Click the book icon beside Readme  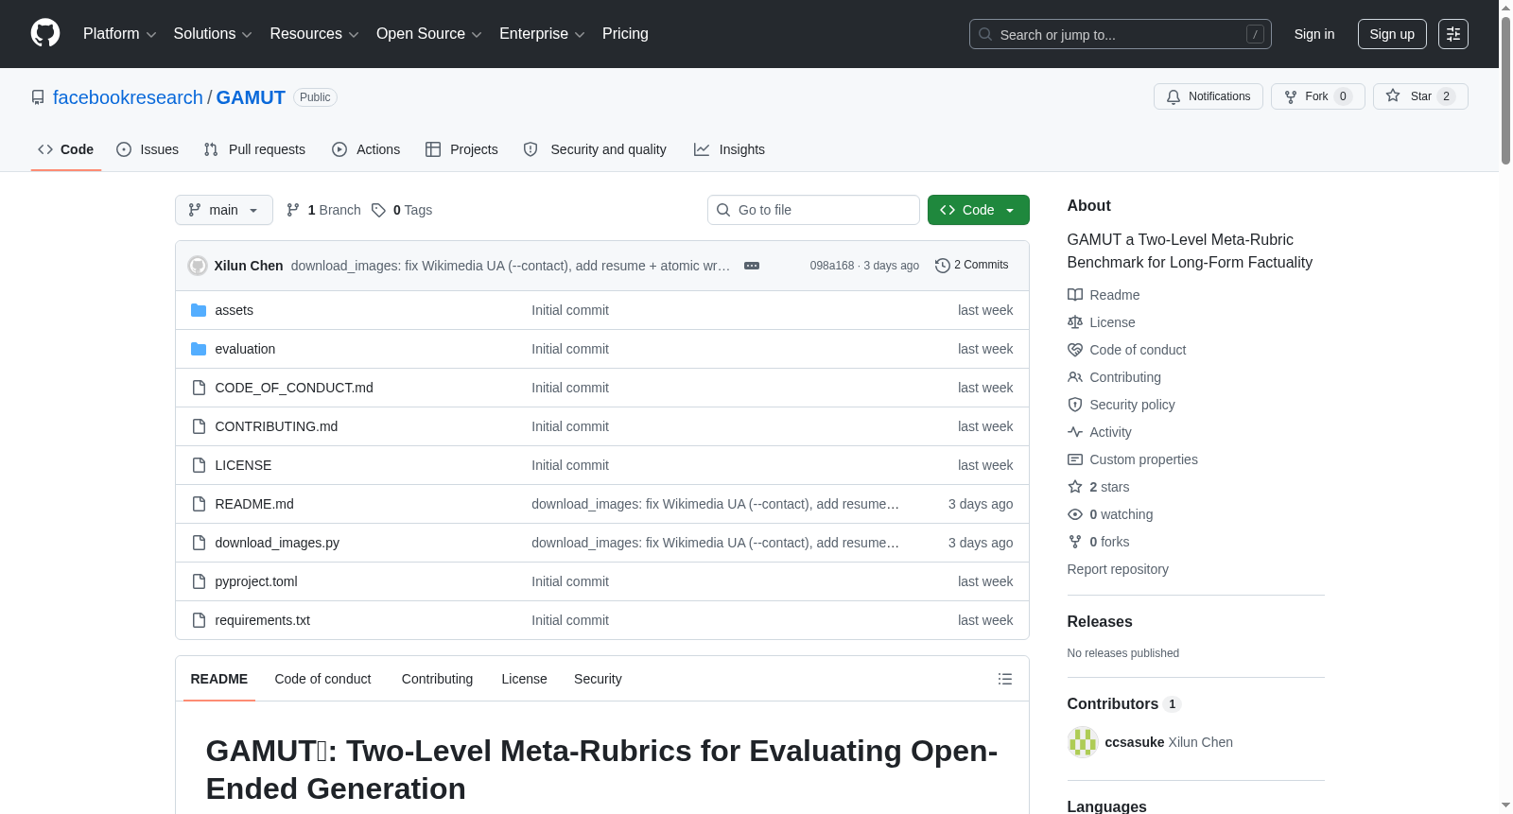click(x=1075, y=295)
